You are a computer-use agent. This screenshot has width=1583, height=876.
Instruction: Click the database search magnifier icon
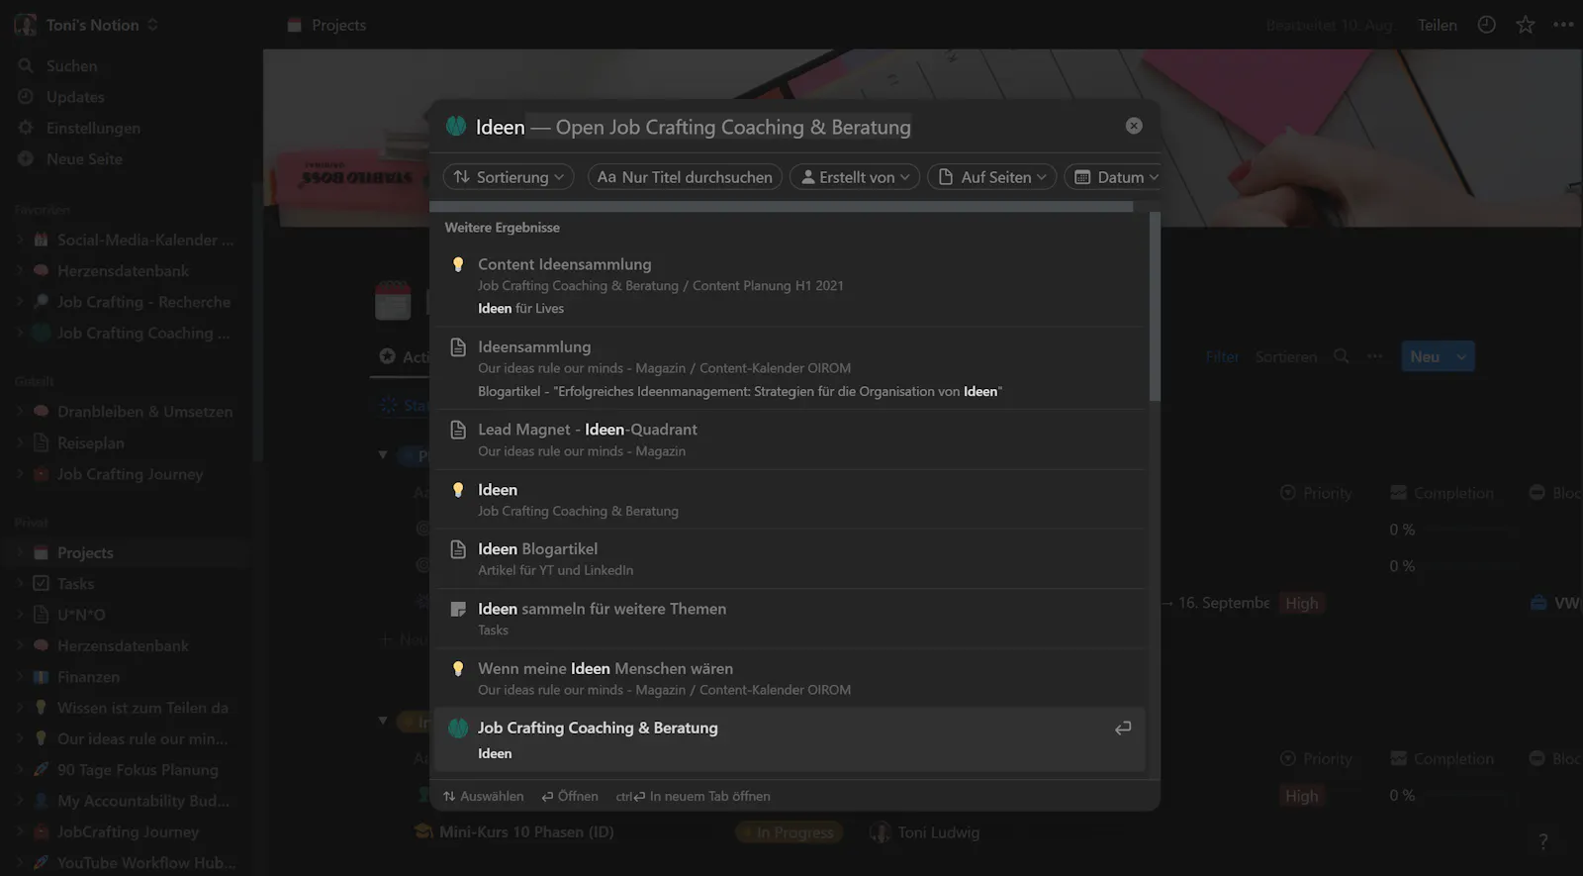tap(1342, 356)
